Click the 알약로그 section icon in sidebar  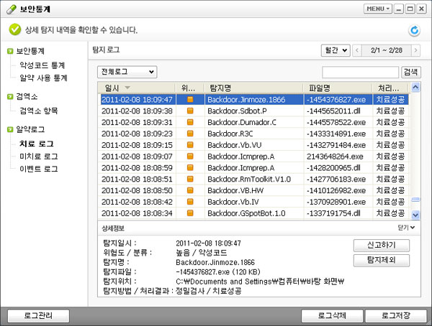point(9,130)
